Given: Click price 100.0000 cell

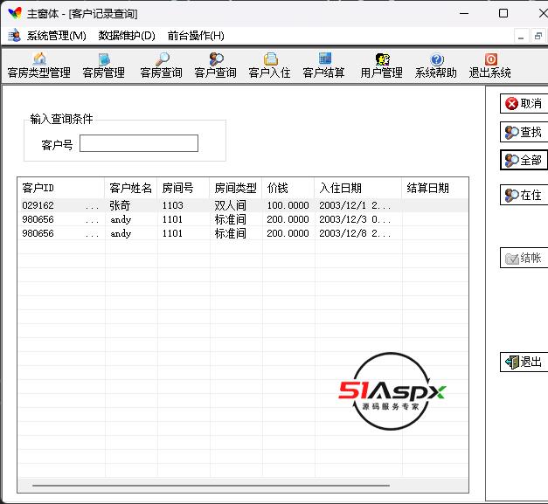Looking at the screenshot, I should (x=288, y=205).
